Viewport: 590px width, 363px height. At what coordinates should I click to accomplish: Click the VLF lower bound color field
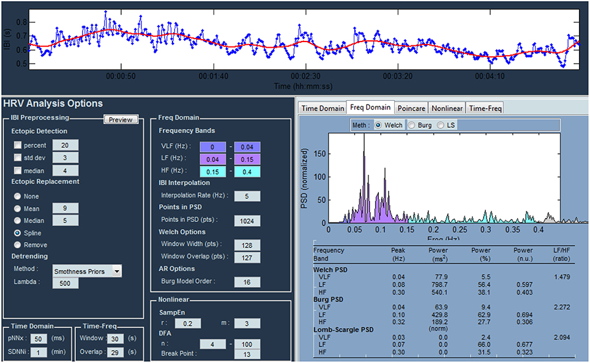(x=212, y=147)
